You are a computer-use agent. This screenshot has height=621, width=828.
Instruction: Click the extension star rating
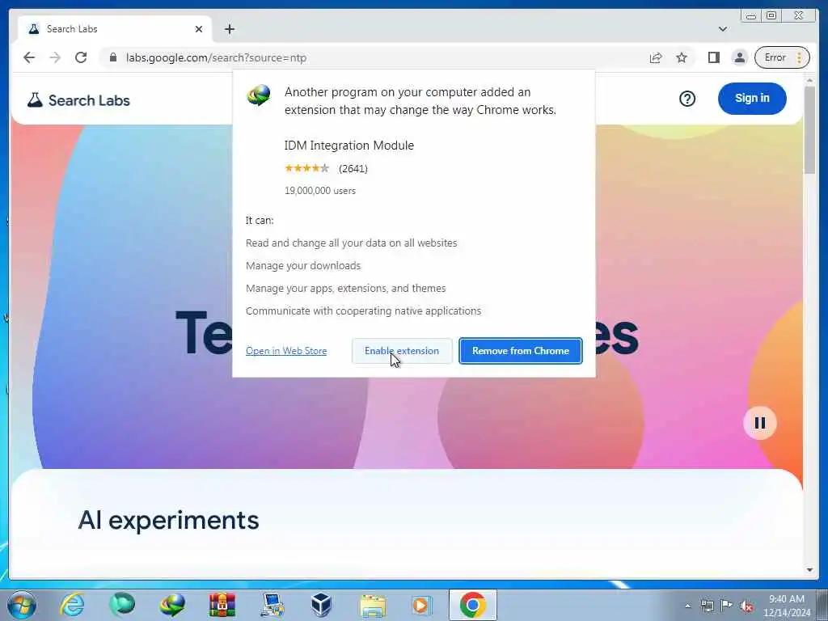(x=306, y=168)
